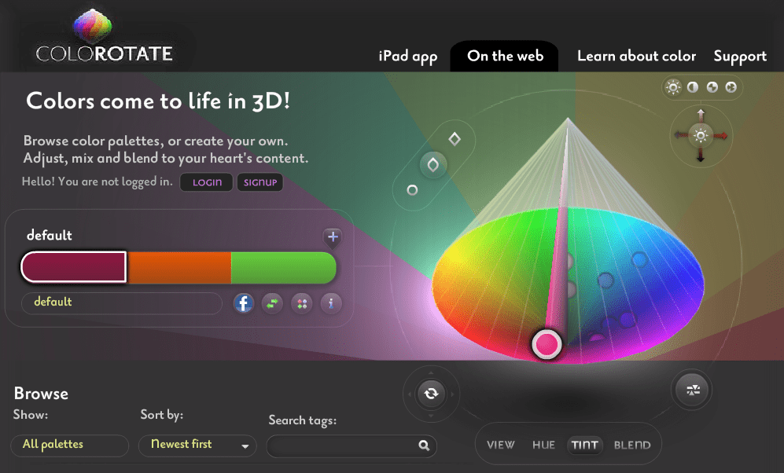Image resolution: width=784 pixels, height=473 pixels.
Task: Select the swap colors arrows icon
Action: pyautogui.click(x=272, y=303)
